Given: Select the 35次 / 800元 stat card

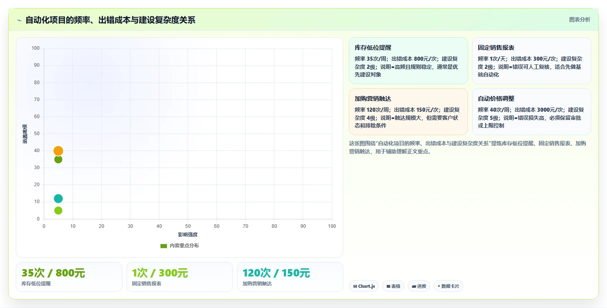Looking at the screenshot, I should click(x=69, y=277).
